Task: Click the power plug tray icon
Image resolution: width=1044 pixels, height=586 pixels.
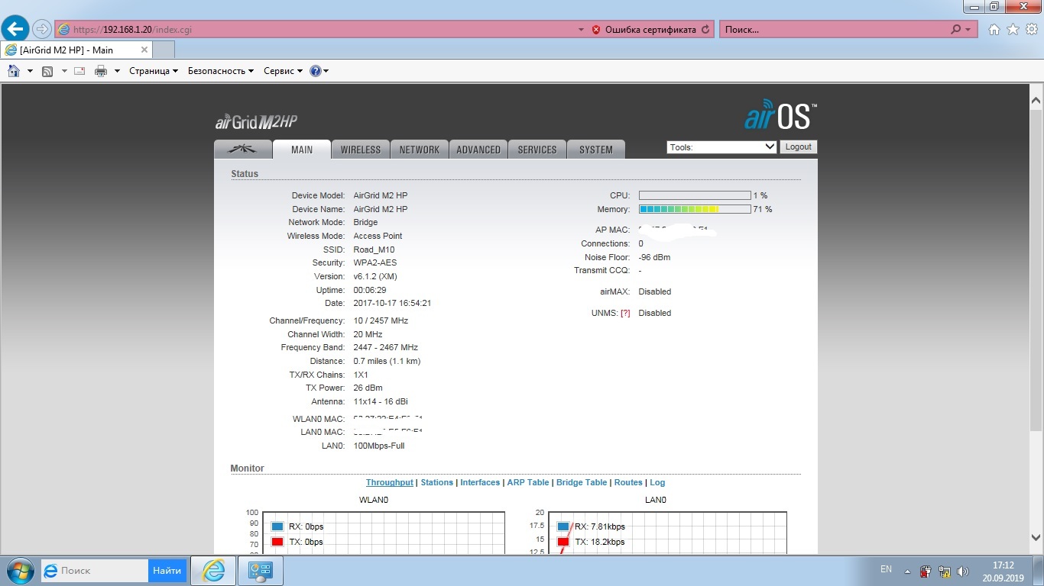Action: [926, 571]
